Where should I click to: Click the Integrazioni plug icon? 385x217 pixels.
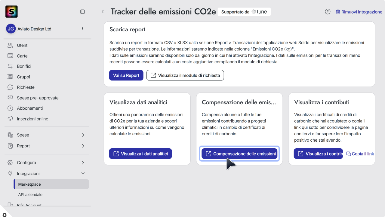click(x=10, y=173)
